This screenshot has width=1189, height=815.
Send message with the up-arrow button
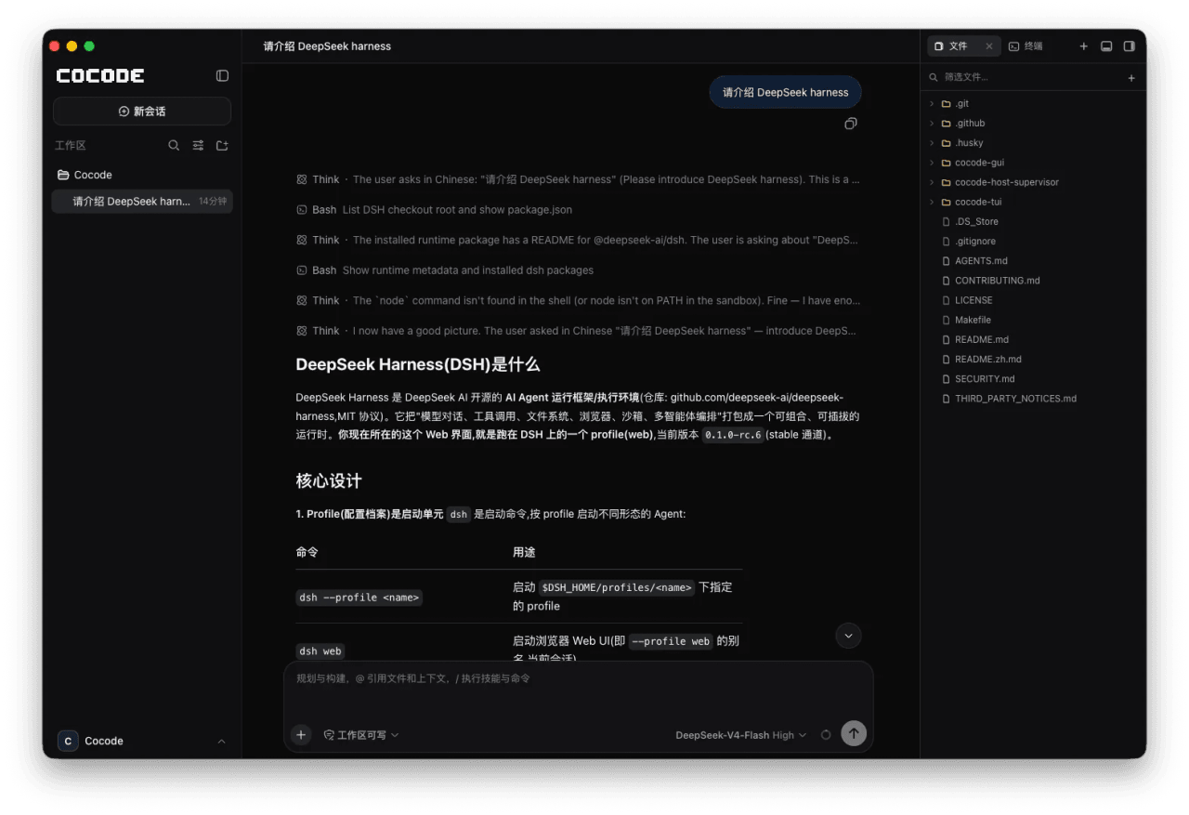854,733
